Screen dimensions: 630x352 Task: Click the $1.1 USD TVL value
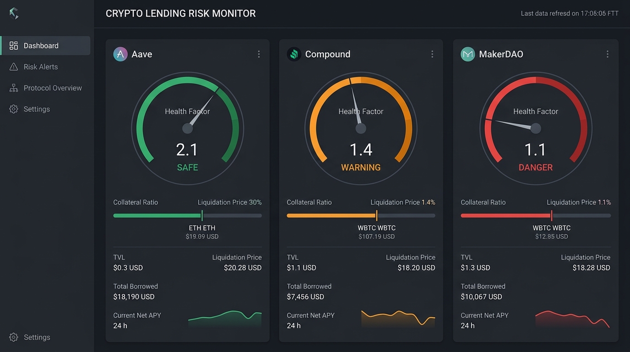pos(301,268)
